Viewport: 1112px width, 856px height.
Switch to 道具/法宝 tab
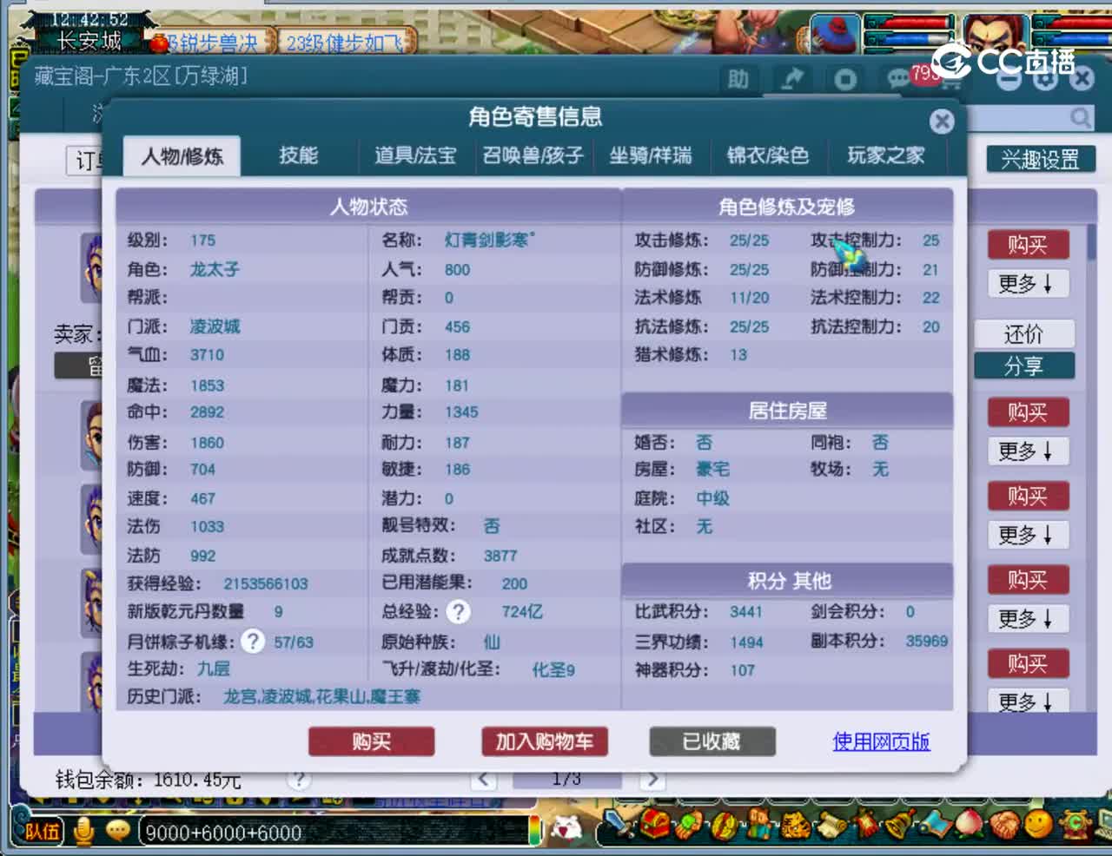(415, 155)
